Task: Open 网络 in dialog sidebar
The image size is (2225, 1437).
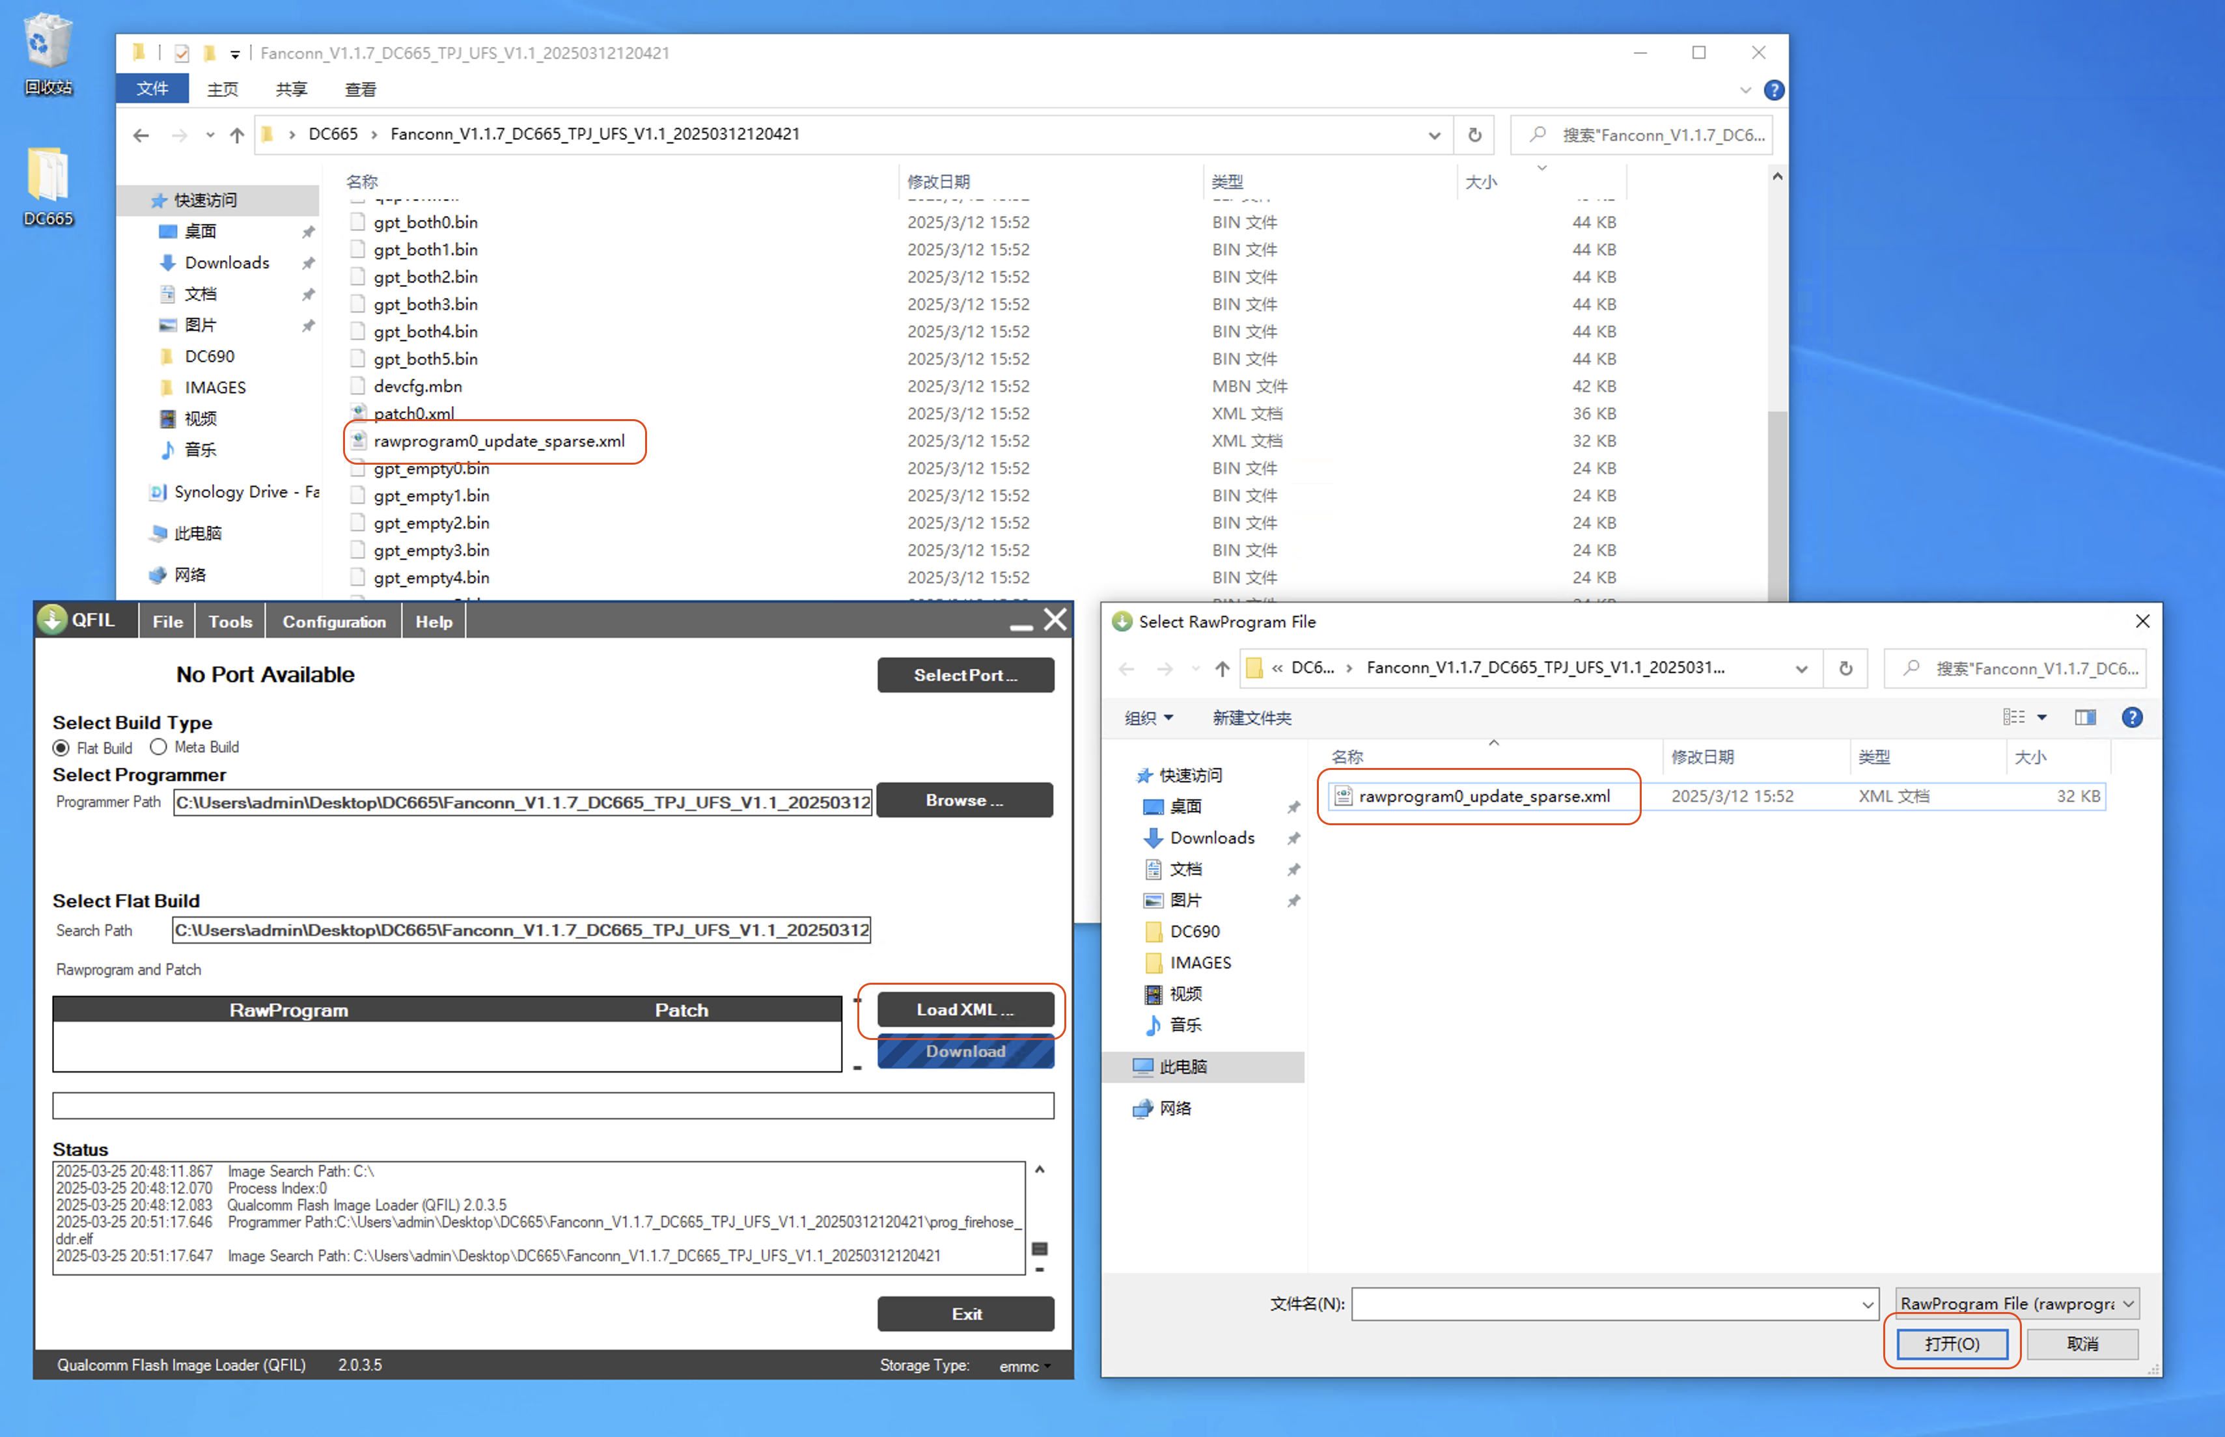Action: pyautogui.click(x=1174, y=1108)
